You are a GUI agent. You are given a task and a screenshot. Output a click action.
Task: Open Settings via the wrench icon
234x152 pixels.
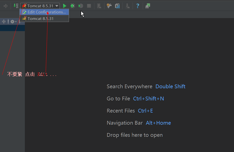(x=109, y=6)
